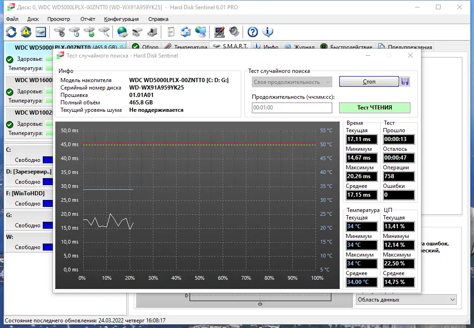474x328 pixels.
Task: Click the serial number WD-WX91A959YK25
Action: pos(156,88)
